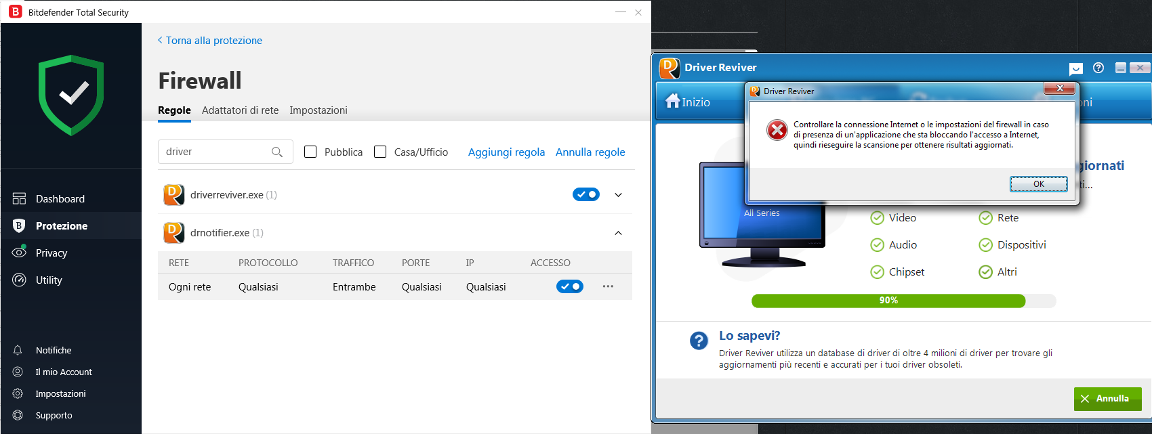The height and width of the screenshot is (434, 1152).
Task: Click the red error icon in dialog
Action: click(x=777, y=129)
